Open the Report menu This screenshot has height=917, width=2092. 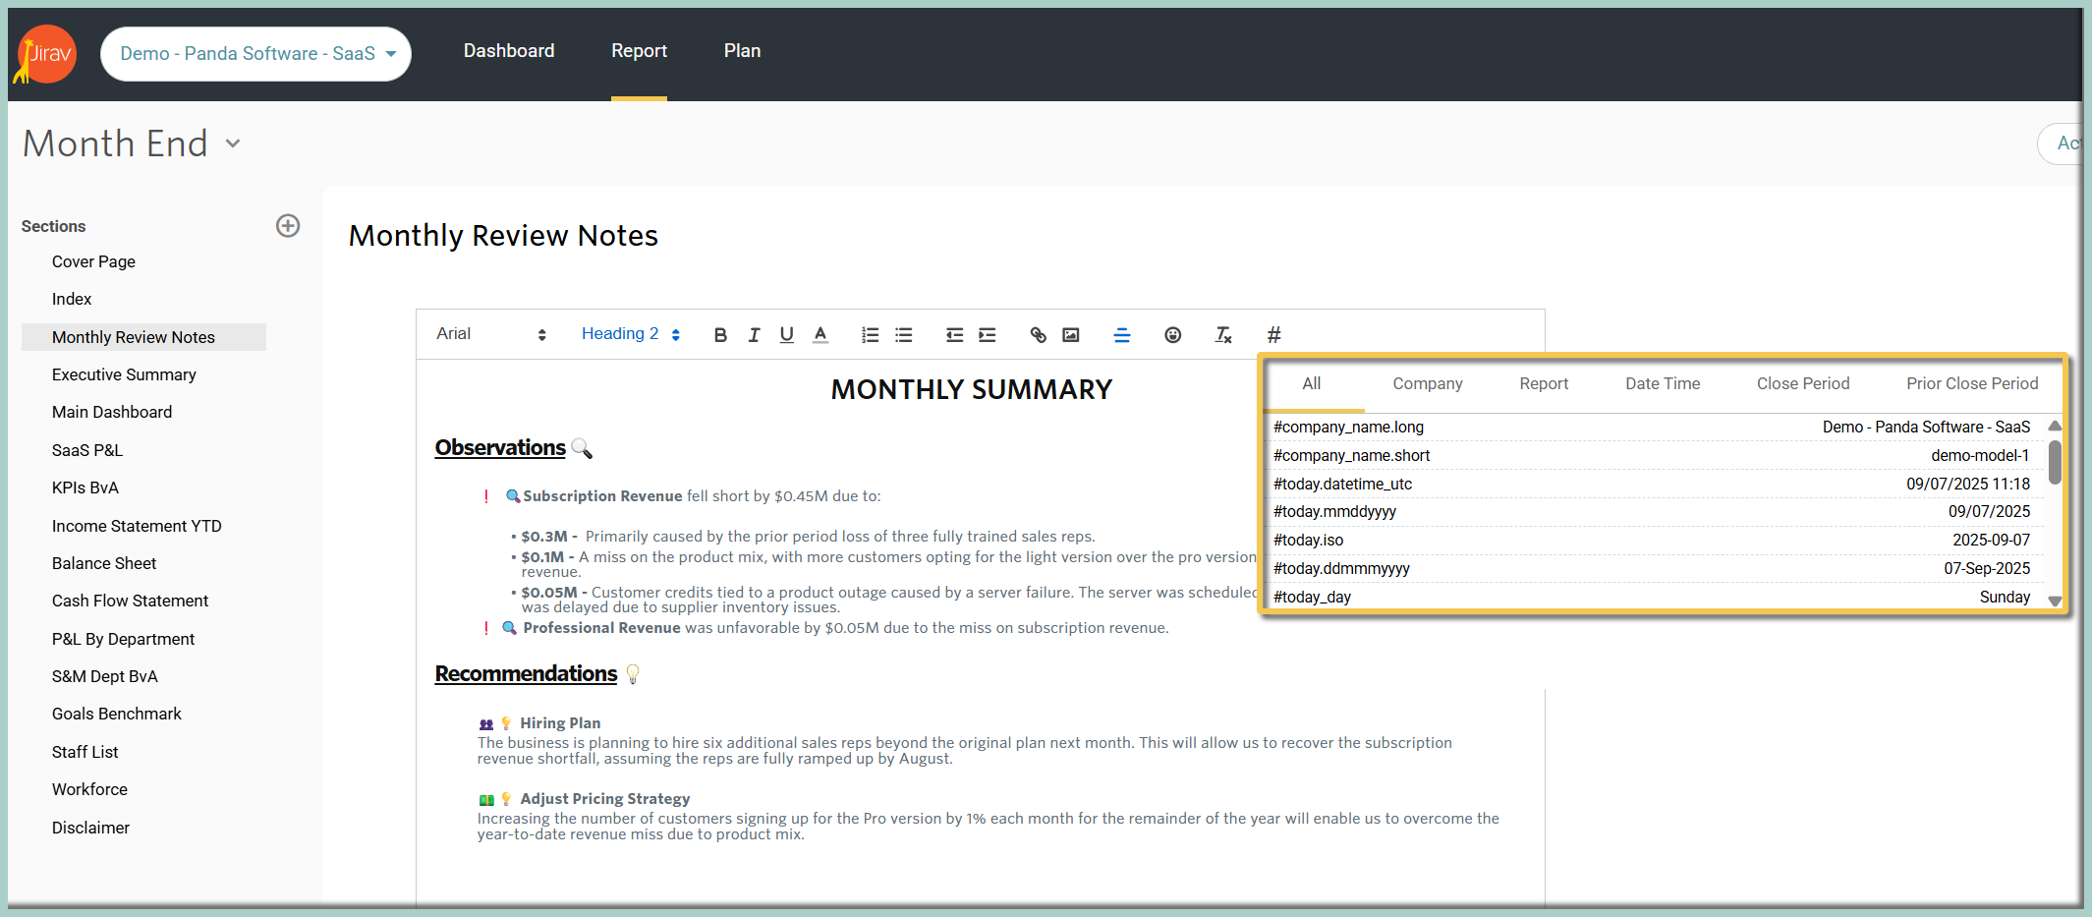639,51
